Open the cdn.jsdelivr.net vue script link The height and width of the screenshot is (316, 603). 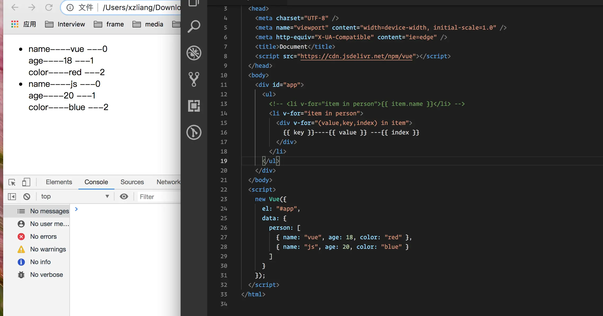(x=356, y=56)
